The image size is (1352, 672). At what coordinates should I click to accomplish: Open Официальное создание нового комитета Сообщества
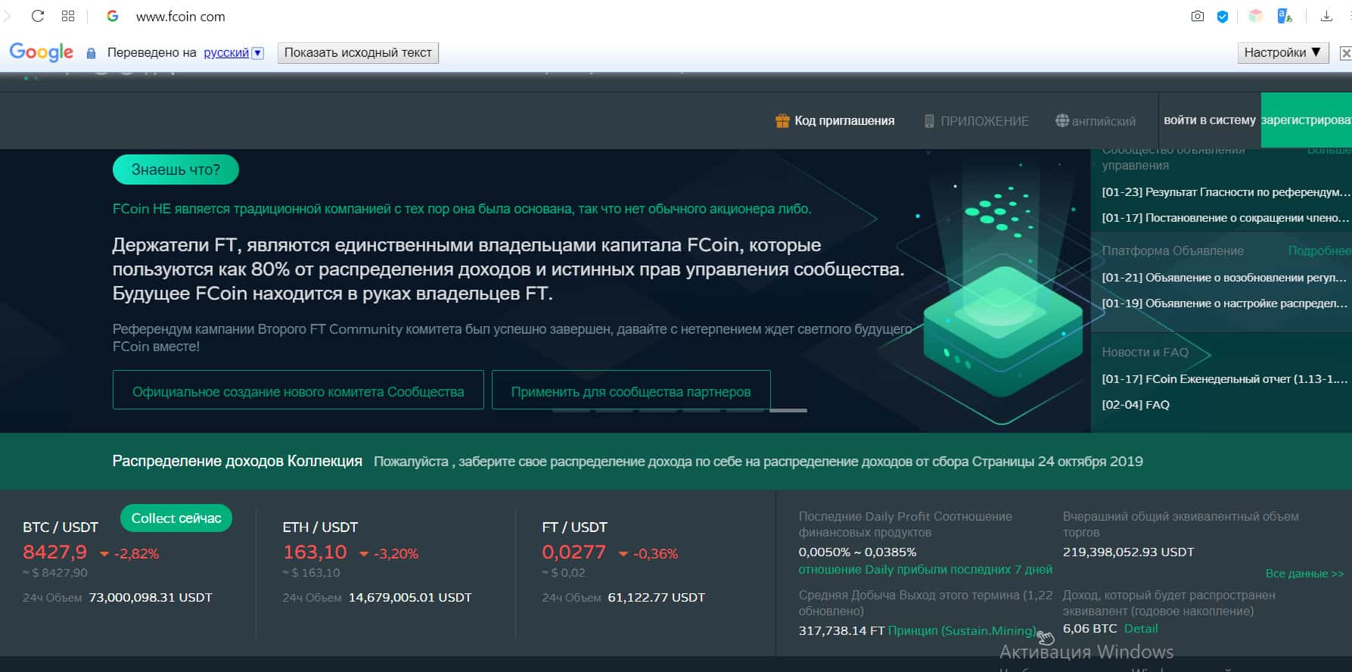click(x=298, y=390)
